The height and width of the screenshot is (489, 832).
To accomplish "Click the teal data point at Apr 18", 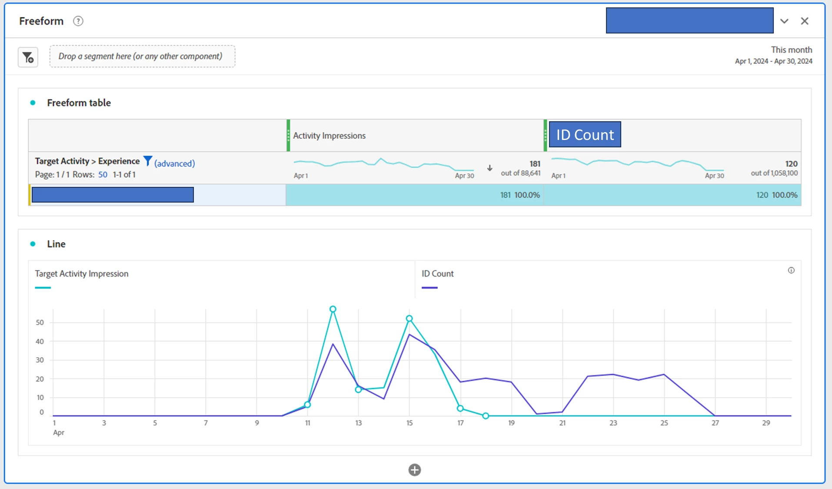I will tap(486, 416).
